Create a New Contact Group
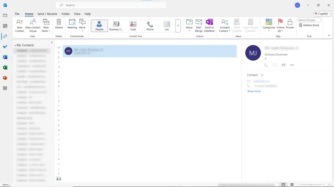This screenshot has width=334, height=187. [33, 26]
